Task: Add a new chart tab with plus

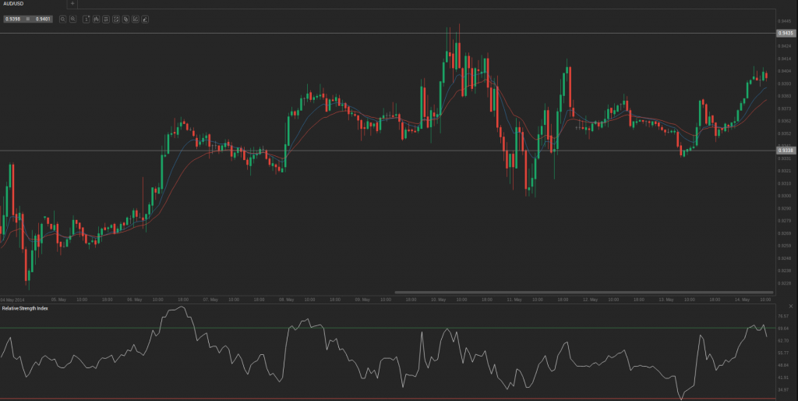Action: click(72, 4)
